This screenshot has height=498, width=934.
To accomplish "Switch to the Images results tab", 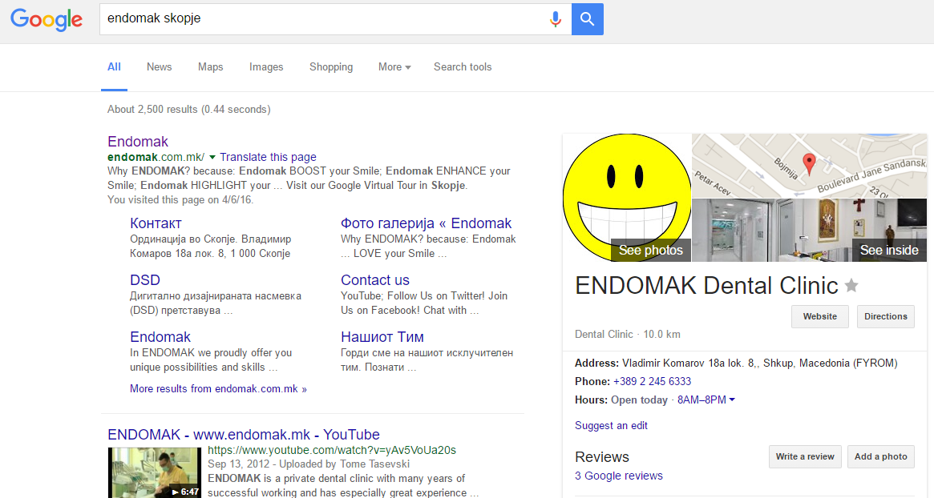I will point(266,66).
